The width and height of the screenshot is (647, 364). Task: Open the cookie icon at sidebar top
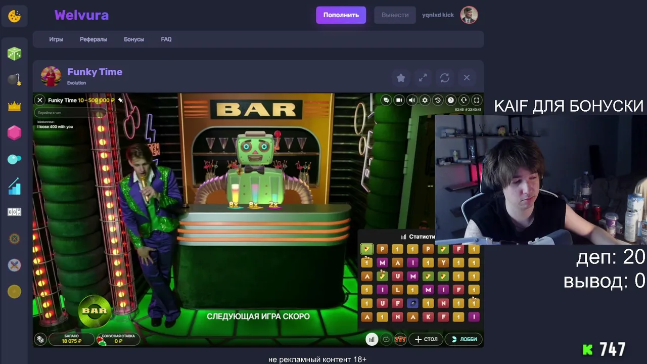coord(14,16)
